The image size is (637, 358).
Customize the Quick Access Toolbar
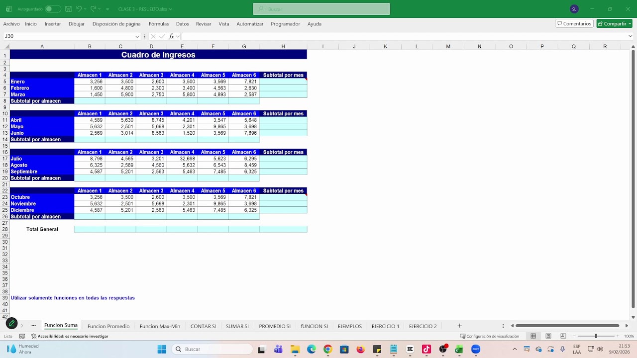[x=107, y=9]
